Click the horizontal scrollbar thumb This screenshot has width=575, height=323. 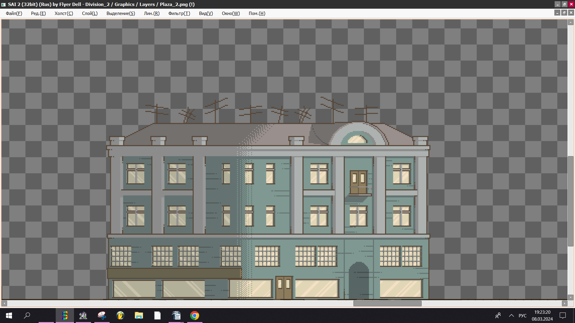pyautogui.click(x=387, y=303)
